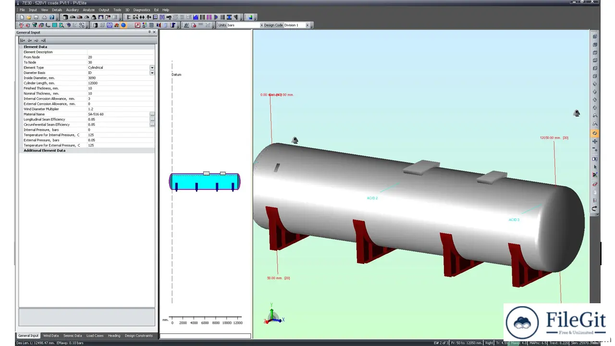
Task: Select the General Input tab
Action: pyautogui.click(x=28, y=335)
